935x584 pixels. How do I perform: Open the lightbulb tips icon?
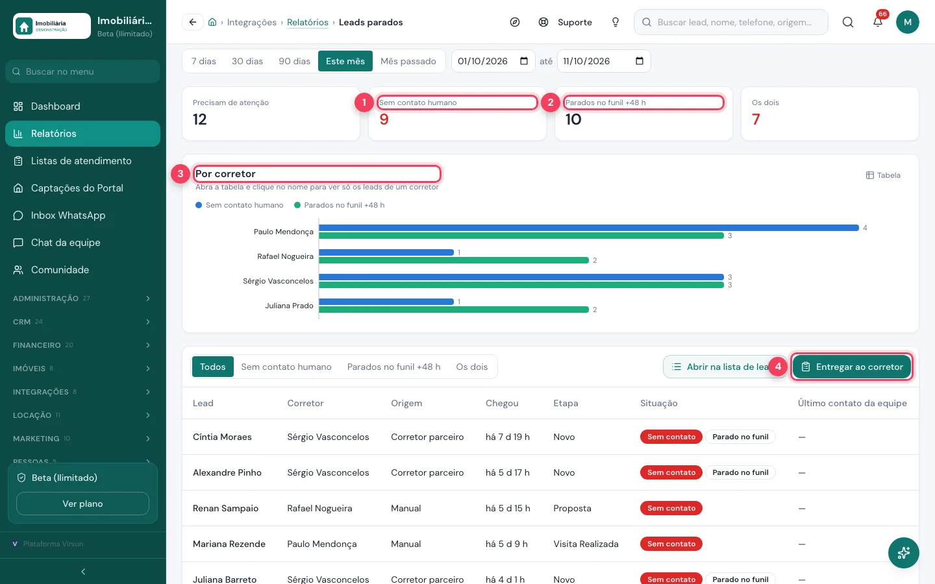[x=616, y=22]
